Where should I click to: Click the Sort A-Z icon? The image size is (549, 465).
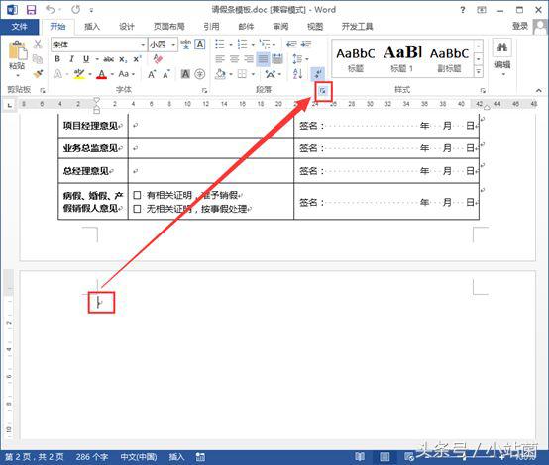297,74
